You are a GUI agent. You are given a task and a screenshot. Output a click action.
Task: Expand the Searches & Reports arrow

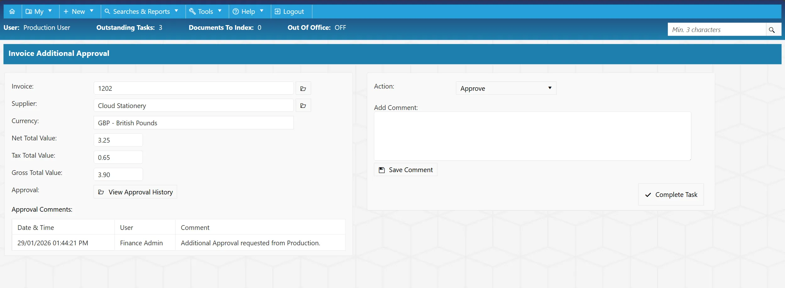(x=176, y=11)
